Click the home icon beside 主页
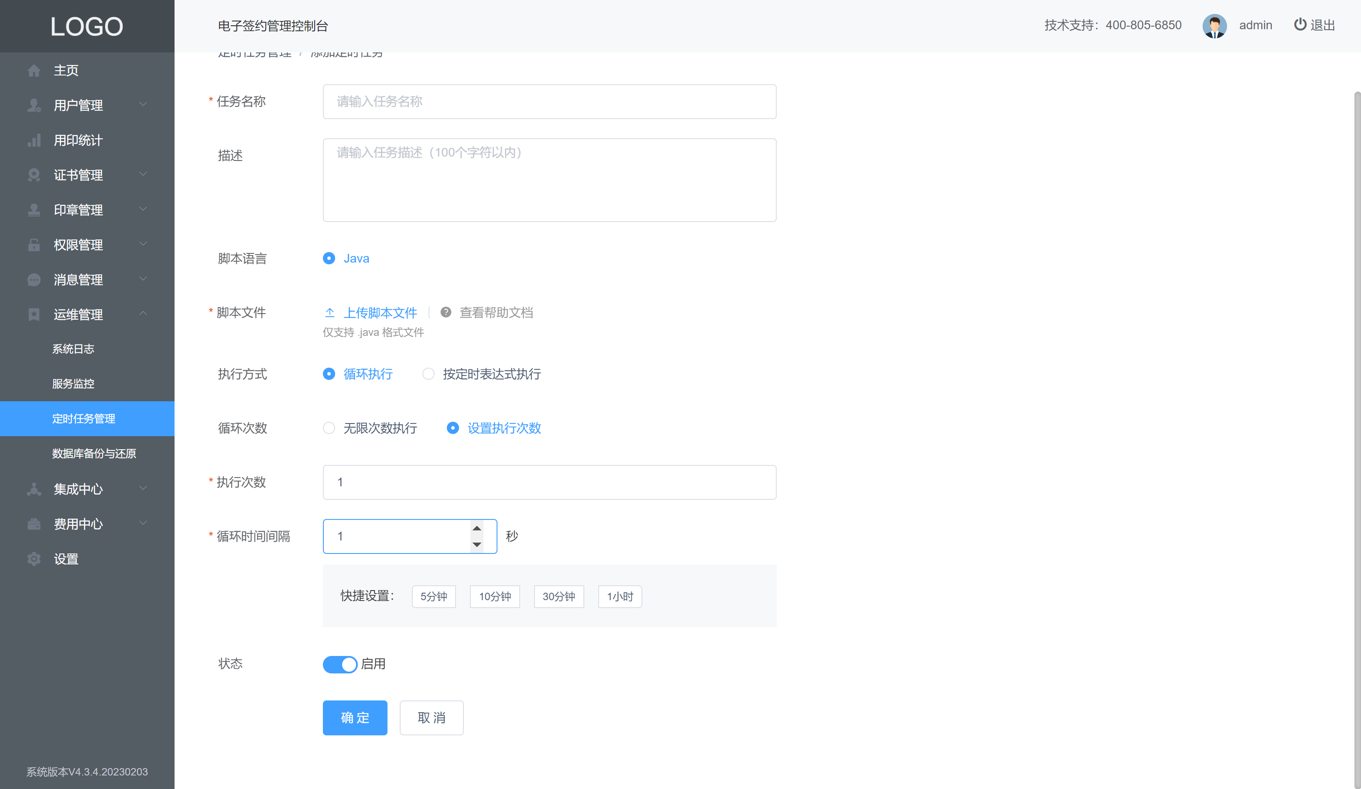Screen dimensions: 1361x789 click(34, 71)
